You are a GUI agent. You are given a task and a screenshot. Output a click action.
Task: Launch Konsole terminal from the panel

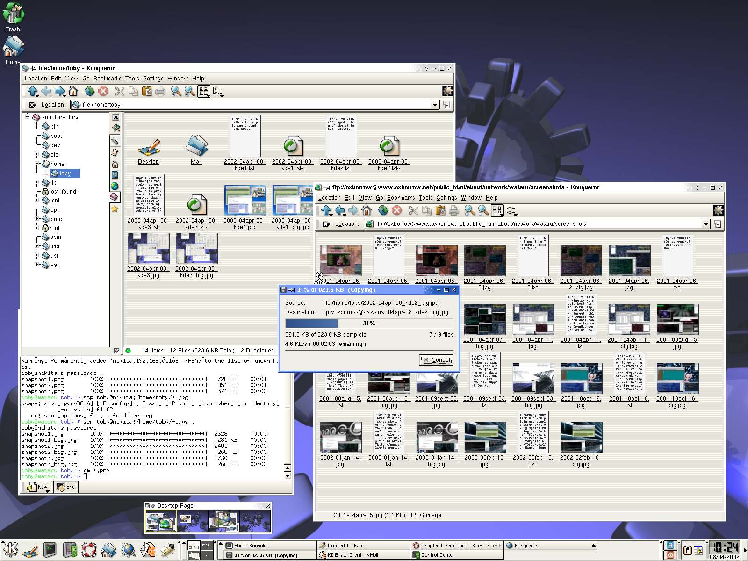[x=50, y=550]
